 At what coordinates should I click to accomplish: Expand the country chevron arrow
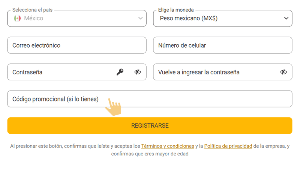[140, 18]
